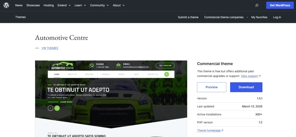Click the Themes section link
Viewport: 296px width, 137px height.
point(21,17)
